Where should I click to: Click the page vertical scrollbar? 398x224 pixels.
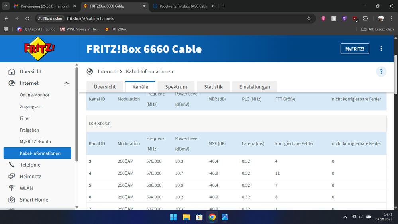tap(396, 75)
